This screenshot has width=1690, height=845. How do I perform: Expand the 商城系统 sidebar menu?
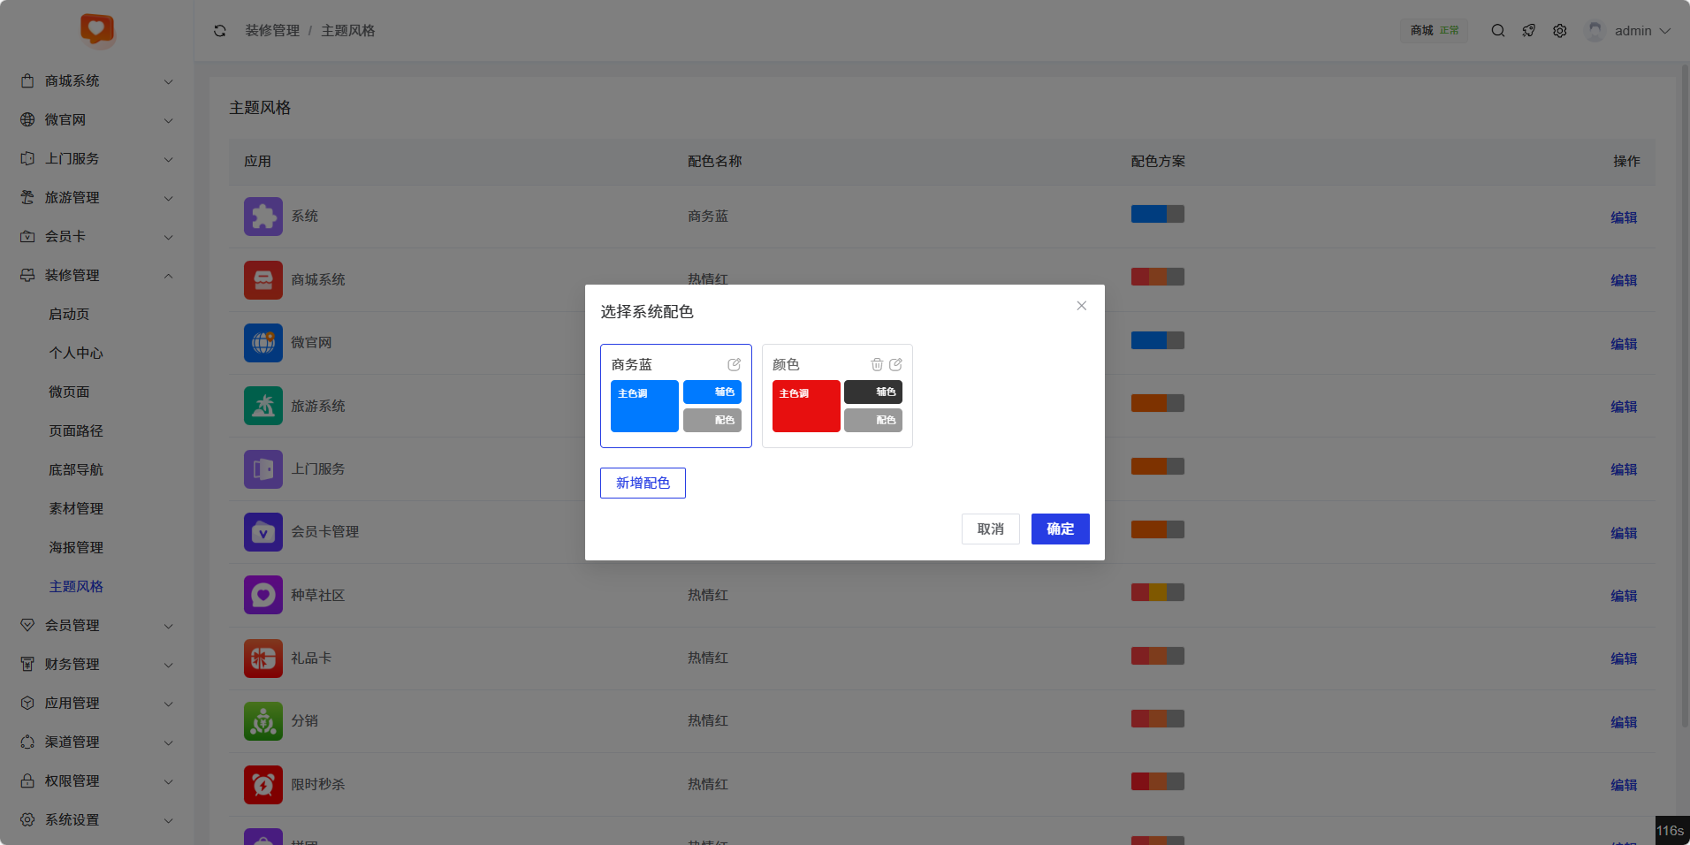click(97, 81)
